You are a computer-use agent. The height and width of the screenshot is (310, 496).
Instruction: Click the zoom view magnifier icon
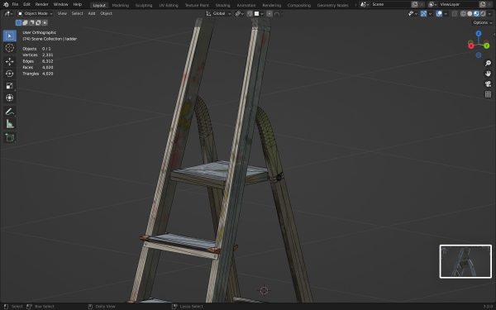tap(488, 64)
